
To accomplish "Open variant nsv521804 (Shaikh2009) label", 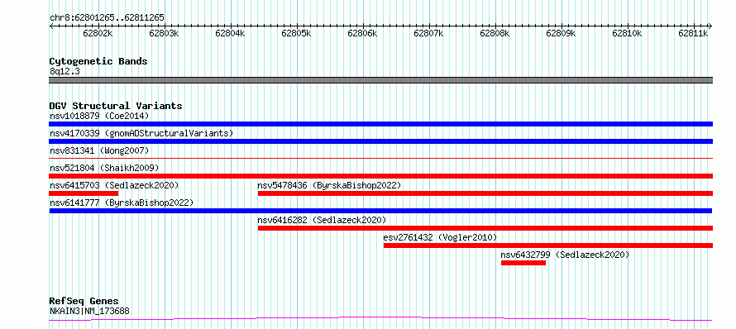I will coord(104,168).
